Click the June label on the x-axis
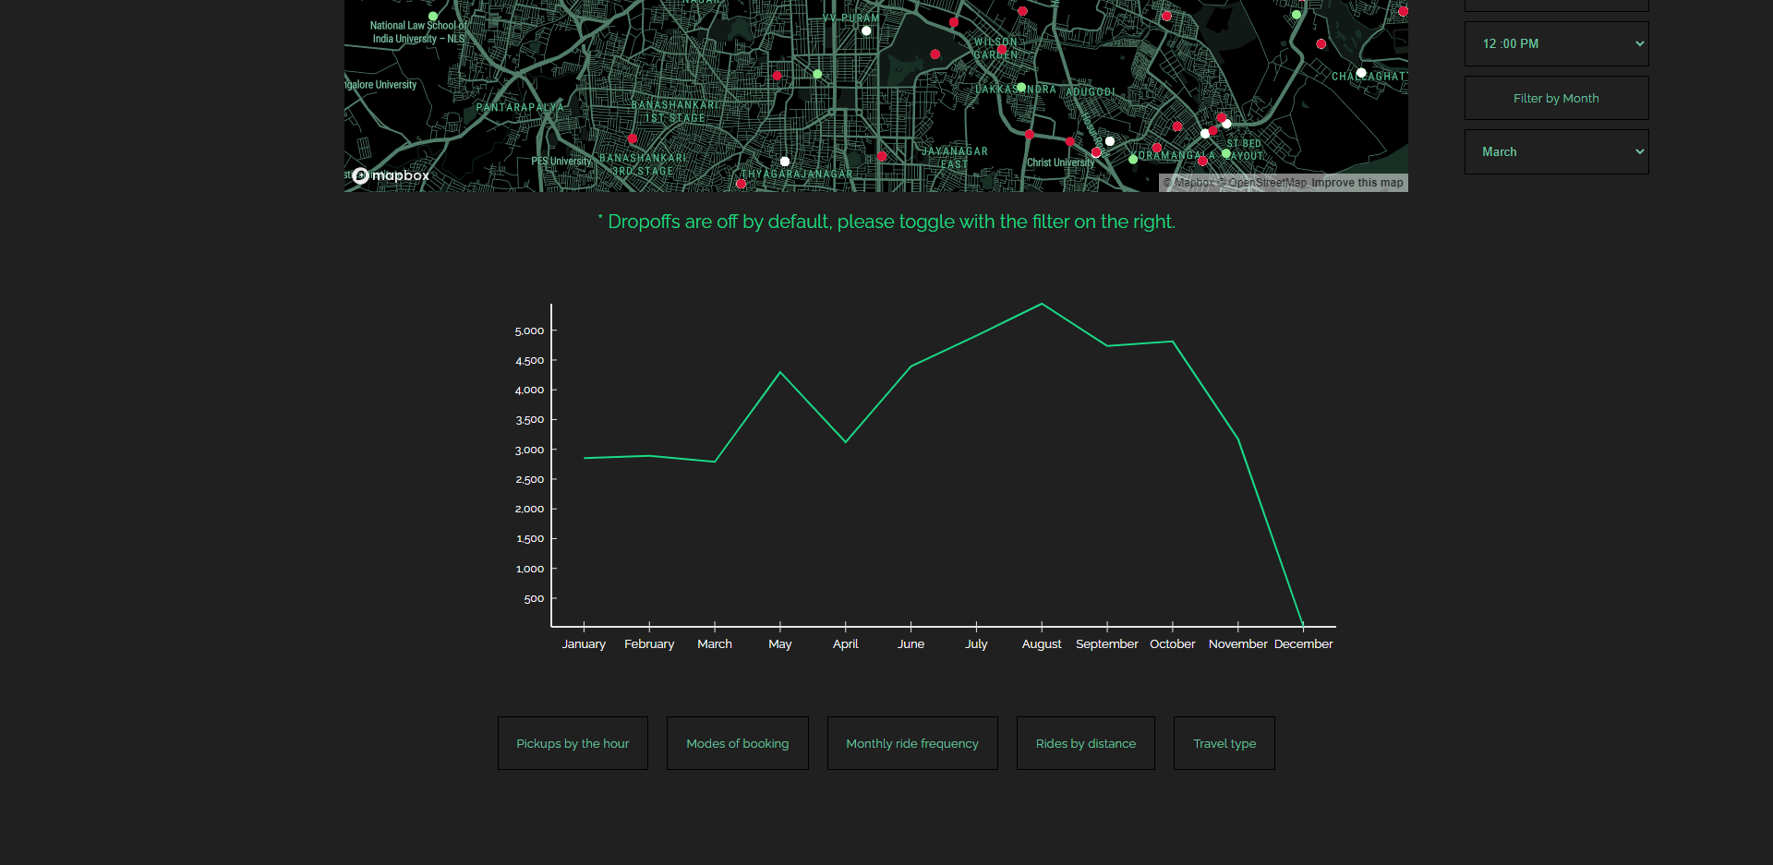 pyautogui.click(x=911, y=644)
